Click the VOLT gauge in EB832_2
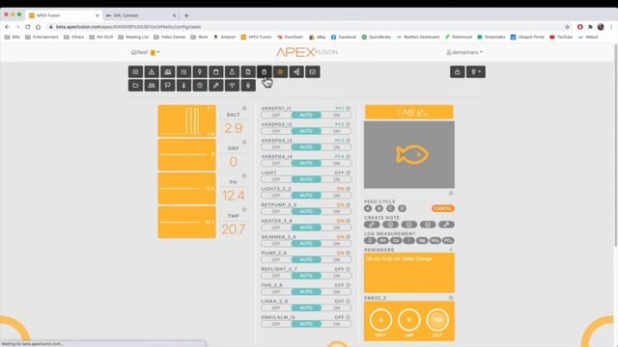618x347 pixels. (x=437, y=320)
